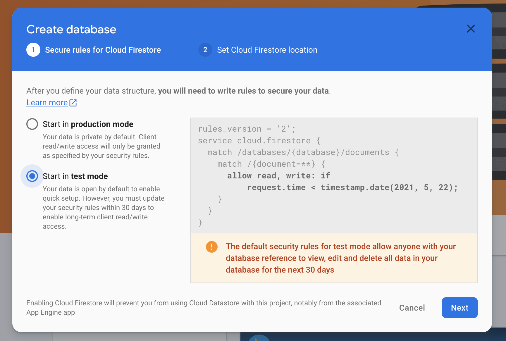This screenshot has width=506, height=341.
Task: Cancel database creation
Action: (x=412, y=308)
